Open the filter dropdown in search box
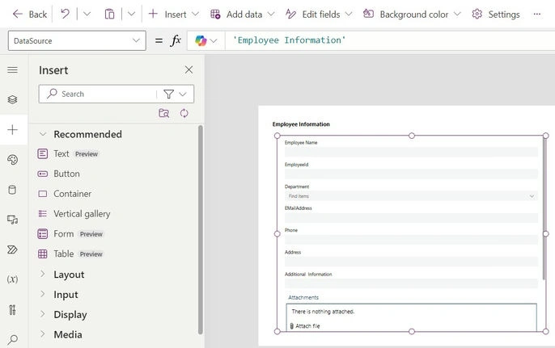This screenshot has height=348, width=555. [175, 94]
